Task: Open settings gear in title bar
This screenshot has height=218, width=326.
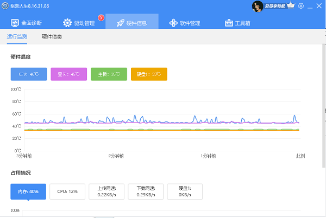Action: 301,5
